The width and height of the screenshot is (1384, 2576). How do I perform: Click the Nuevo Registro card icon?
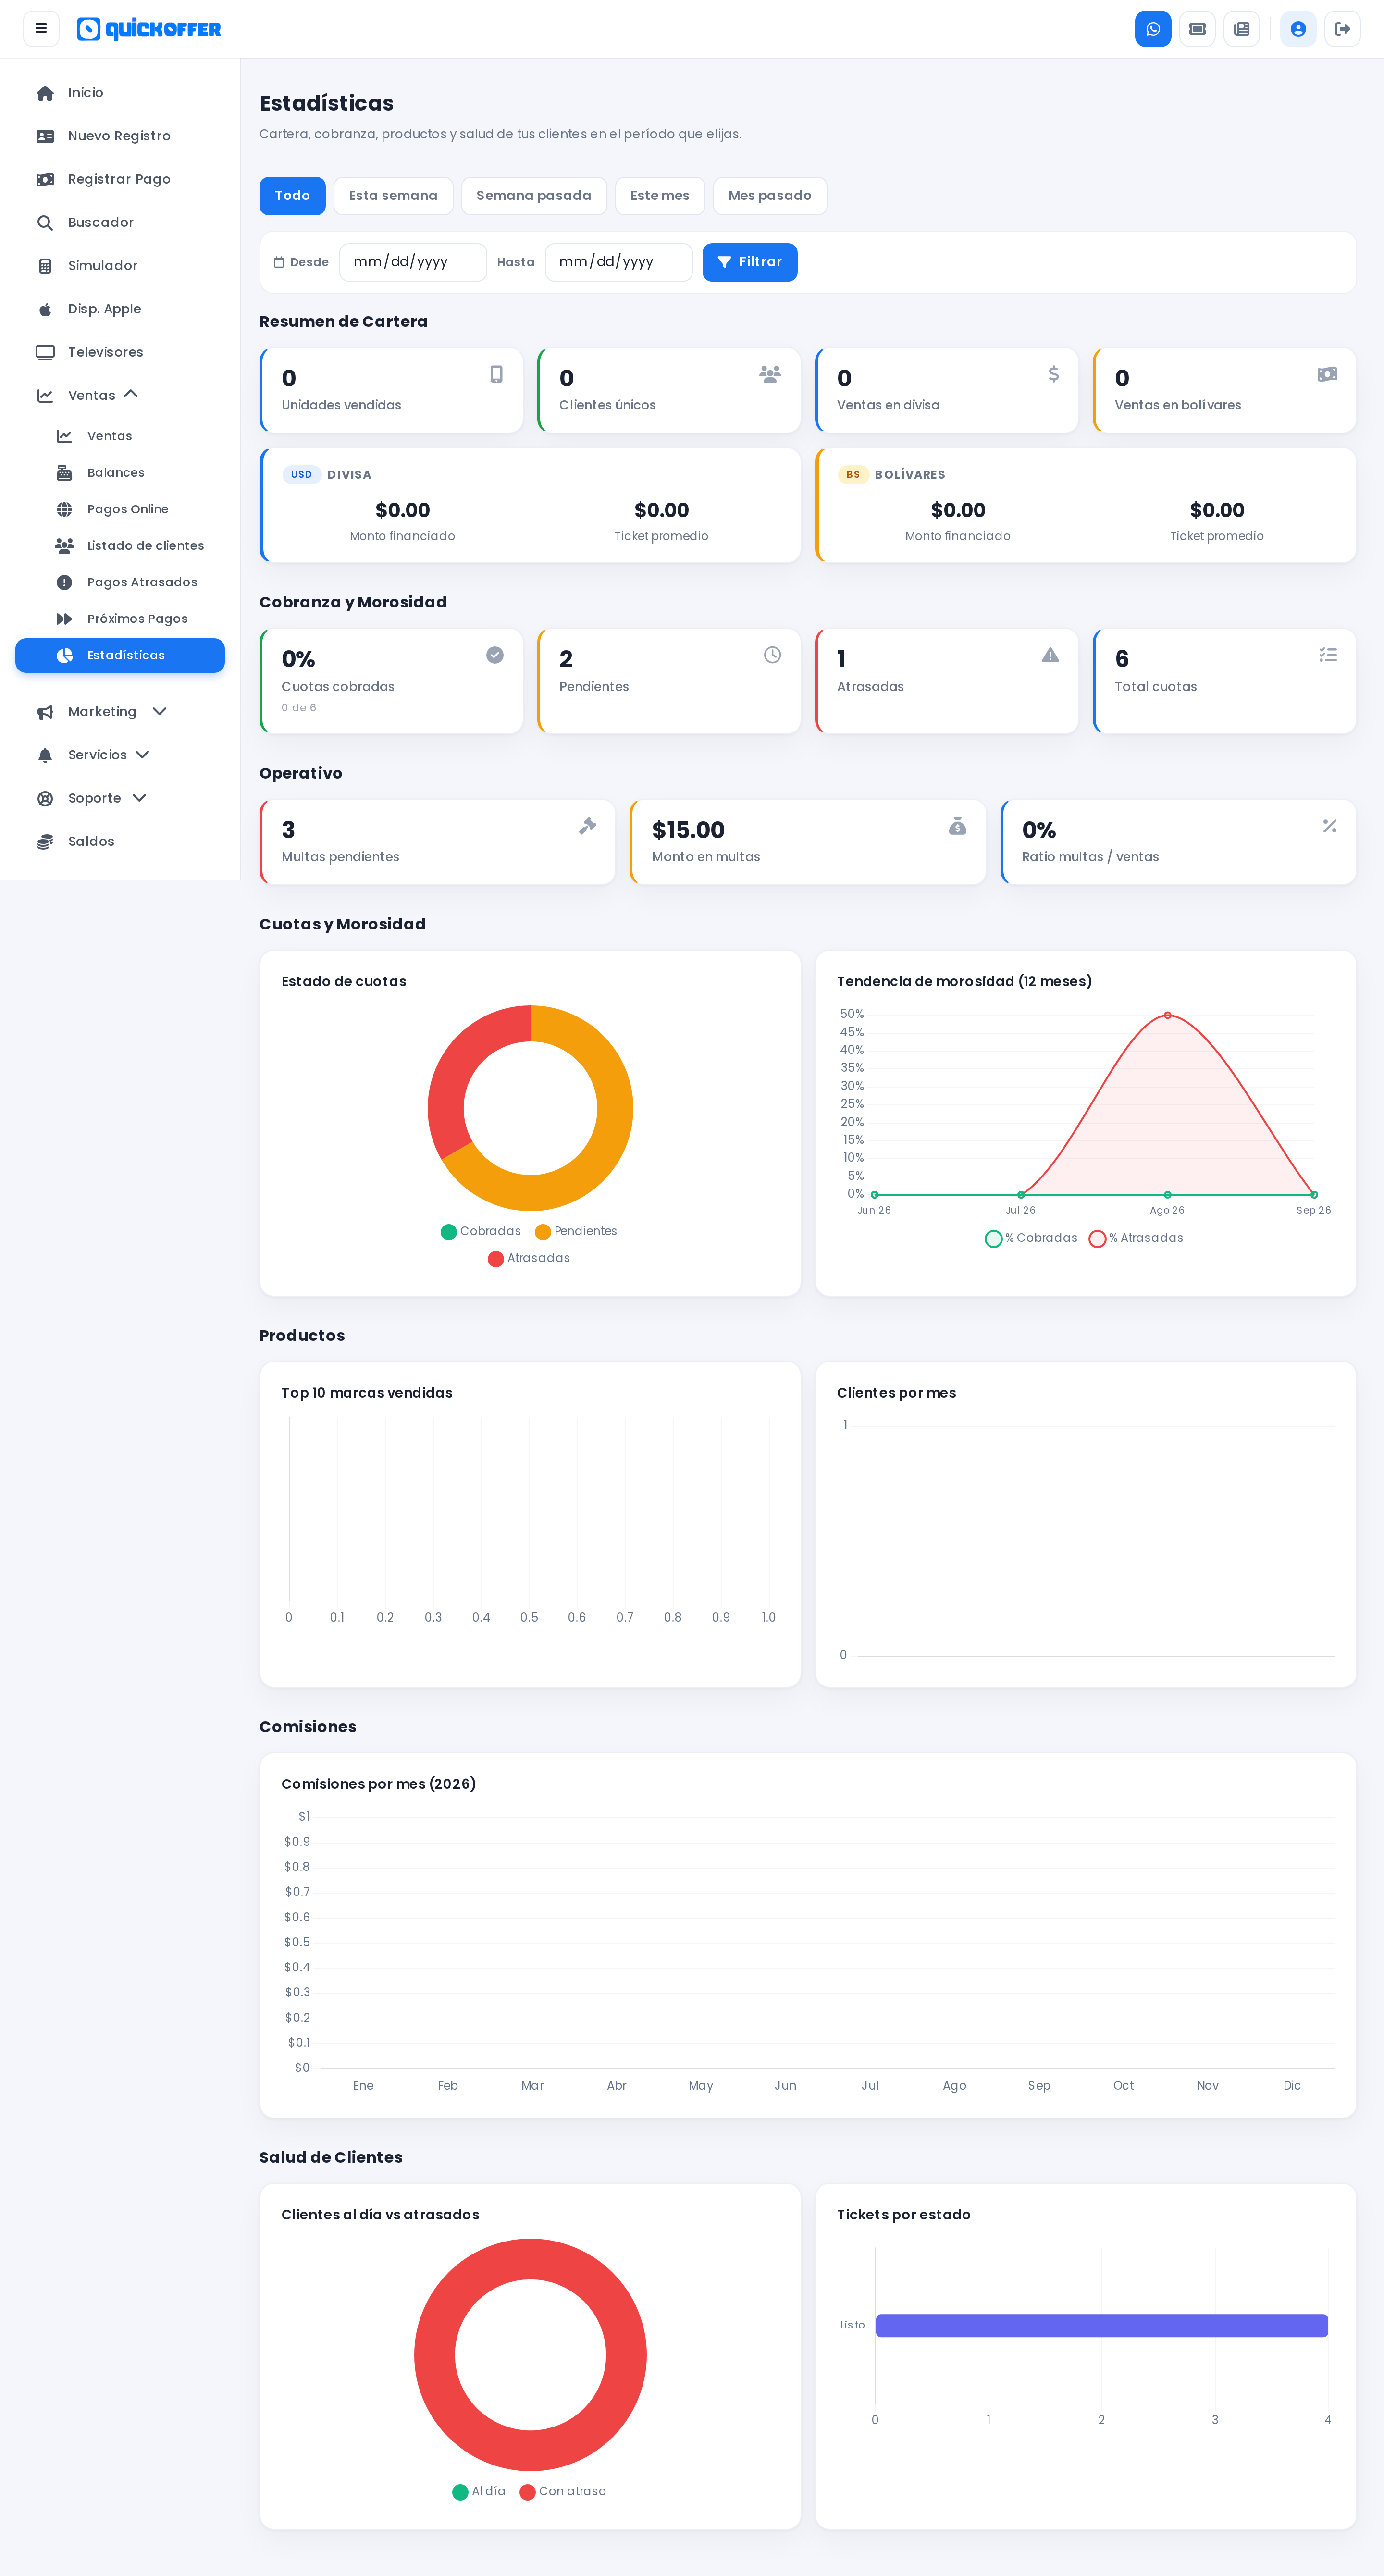(x=45, y=136)
